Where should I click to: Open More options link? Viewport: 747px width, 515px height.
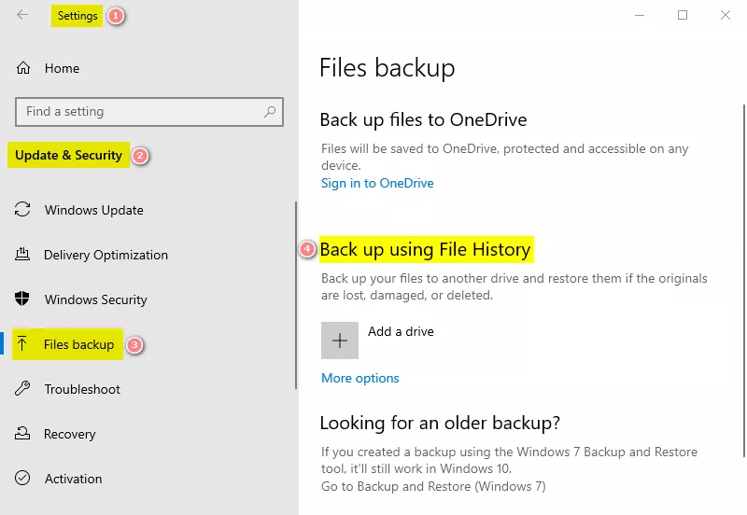(x=360, y=378)
